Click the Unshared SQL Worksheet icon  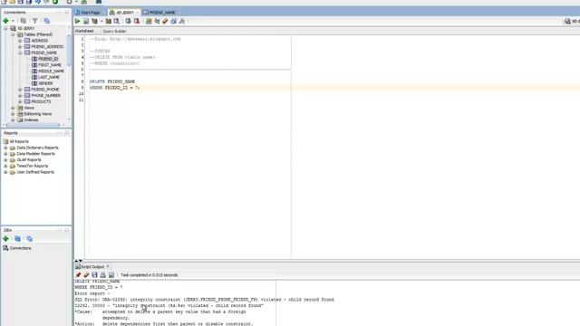click(149, 22)
